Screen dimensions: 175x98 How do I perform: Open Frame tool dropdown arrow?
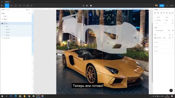(x=13, y=6)
